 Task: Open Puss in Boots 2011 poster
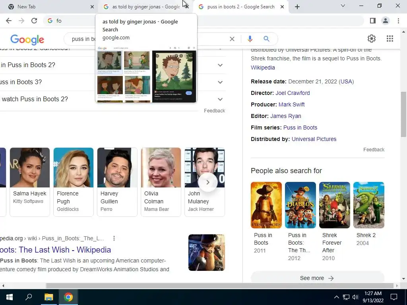click(x=266, y=205)
